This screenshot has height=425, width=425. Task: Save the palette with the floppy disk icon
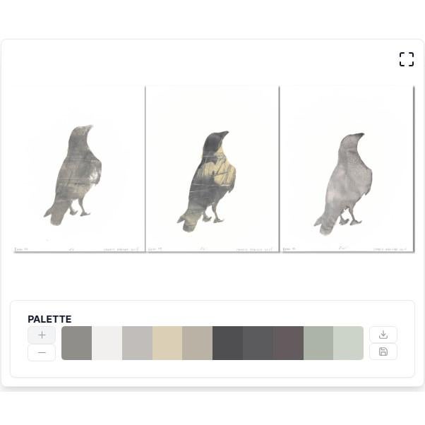[383, 352]
